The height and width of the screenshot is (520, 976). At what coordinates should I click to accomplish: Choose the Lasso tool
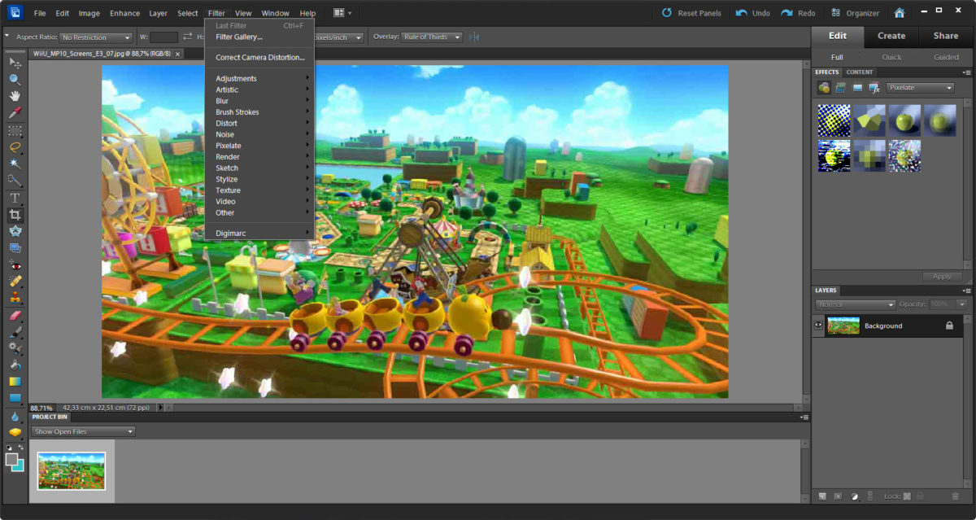[x=15, y=147]
